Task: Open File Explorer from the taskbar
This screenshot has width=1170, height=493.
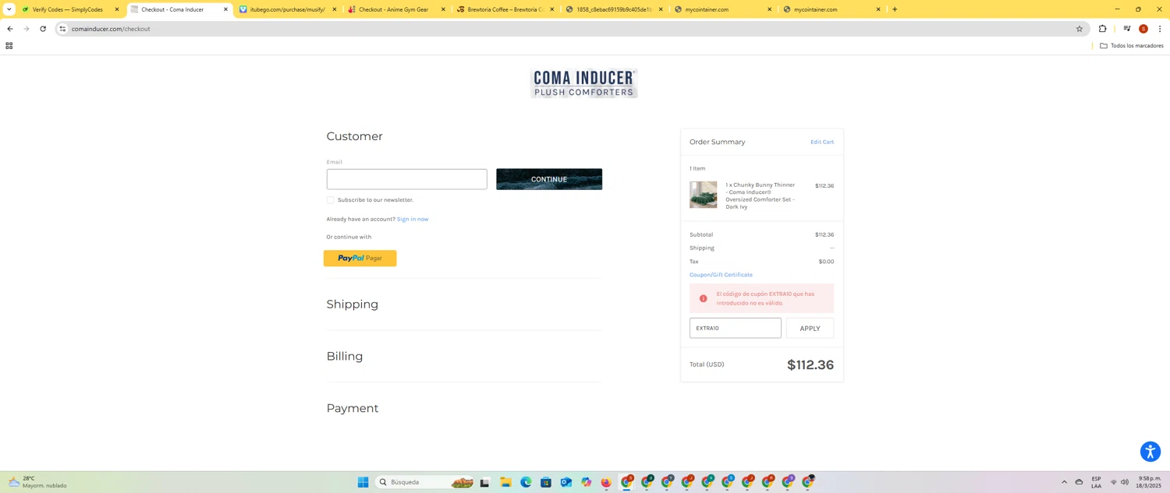Action: click(x=505, y=482)
